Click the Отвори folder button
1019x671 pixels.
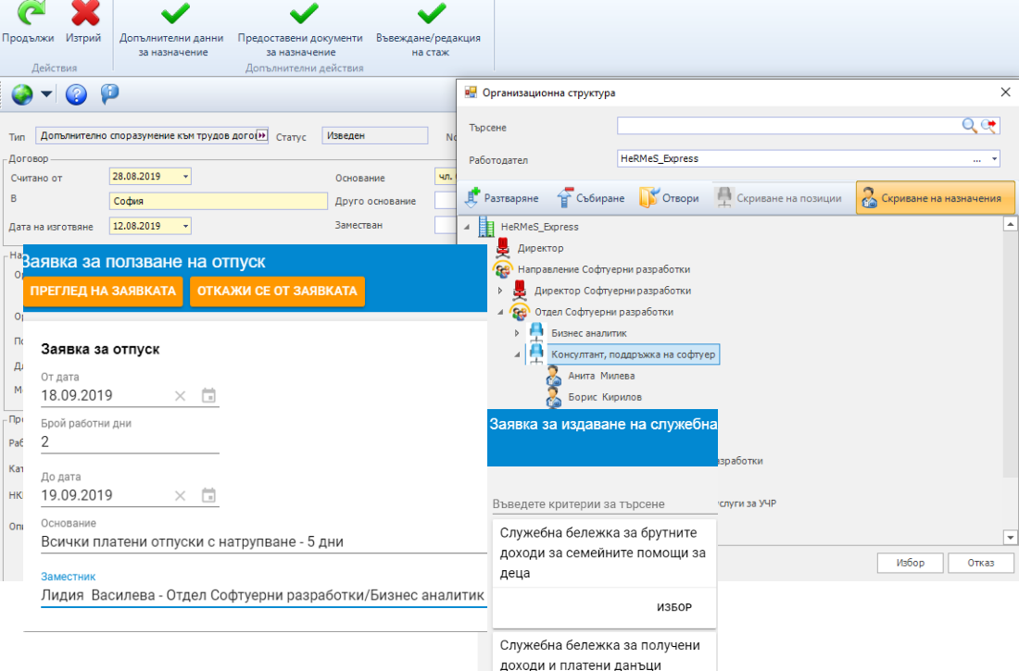pyautogui.click(x=670, y=197)
